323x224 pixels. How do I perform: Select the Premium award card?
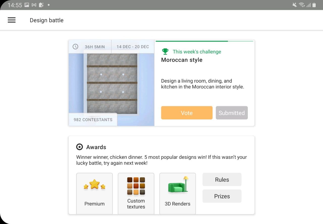[x=94, y=194]
